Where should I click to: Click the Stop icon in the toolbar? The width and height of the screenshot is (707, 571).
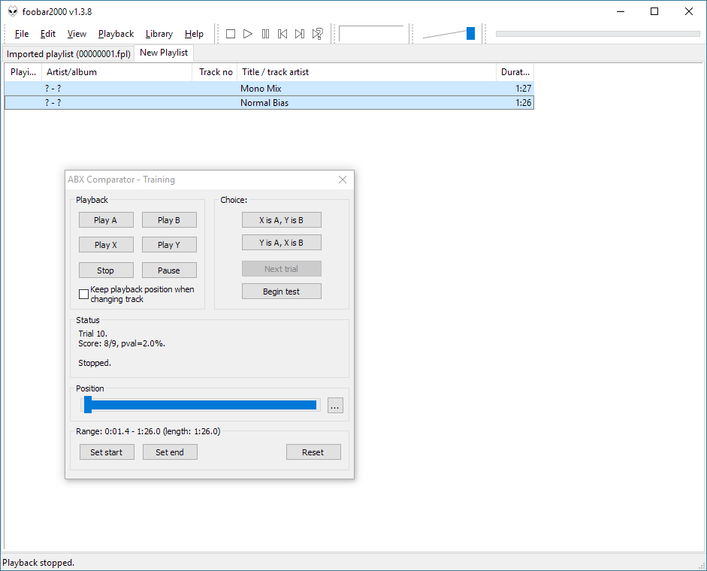(x=231, y=34)
